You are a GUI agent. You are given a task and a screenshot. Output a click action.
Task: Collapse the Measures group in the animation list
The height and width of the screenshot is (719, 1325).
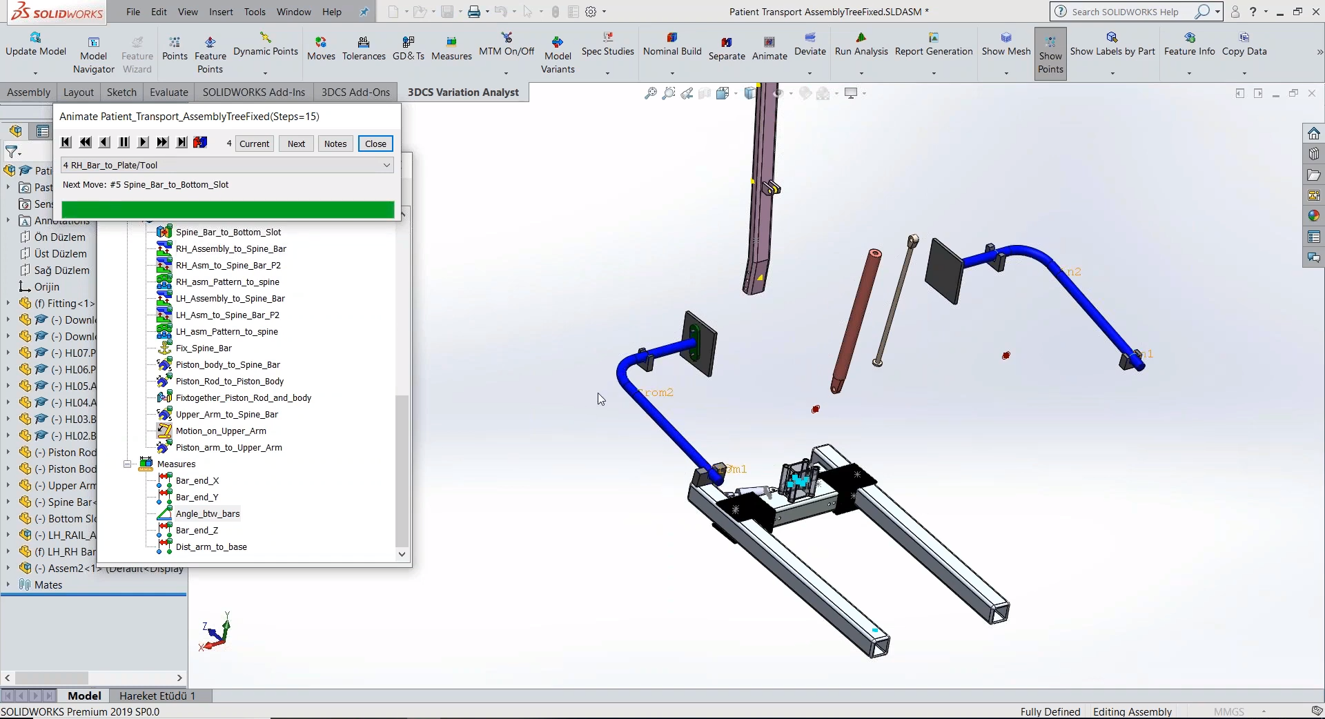(x=127, y=464)
